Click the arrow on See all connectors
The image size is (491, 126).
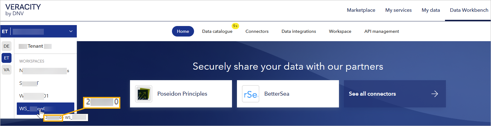coord(435,94)
